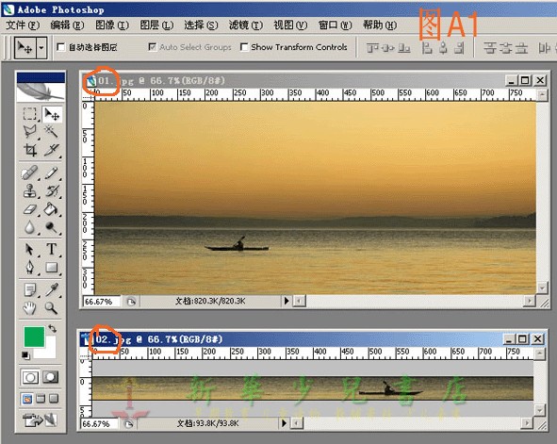Open the 帮助(H) menu
557x444 pixels.
coord(380,25)
